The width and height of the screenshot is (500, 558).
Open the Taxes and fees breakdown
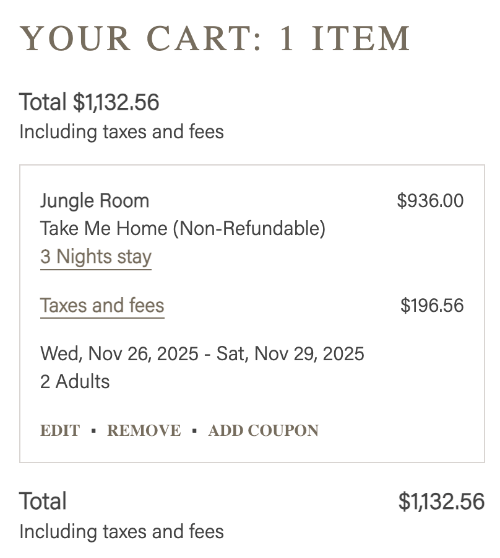pos(102,306)
